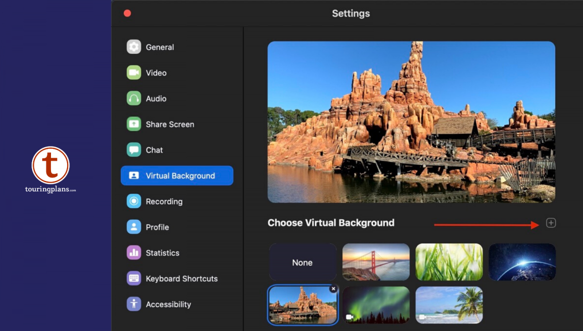
Task: Choose the green grass background
Action: pos(449,262)
